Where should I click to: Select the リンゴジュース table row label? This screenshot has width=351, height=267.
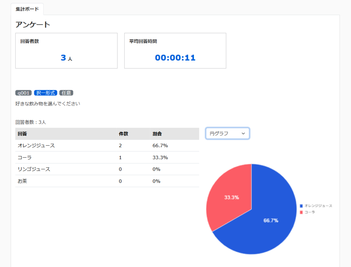tap(34, 169)
